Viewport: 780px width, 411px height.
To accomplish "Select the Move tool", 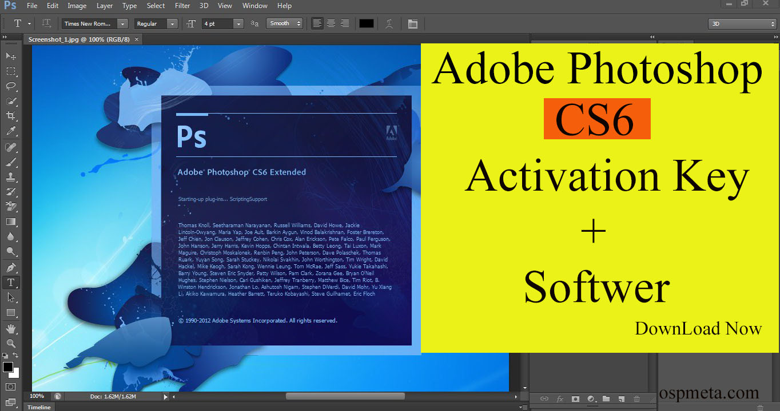I will [10, 56].
